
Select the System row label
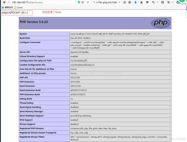[23, 34]
